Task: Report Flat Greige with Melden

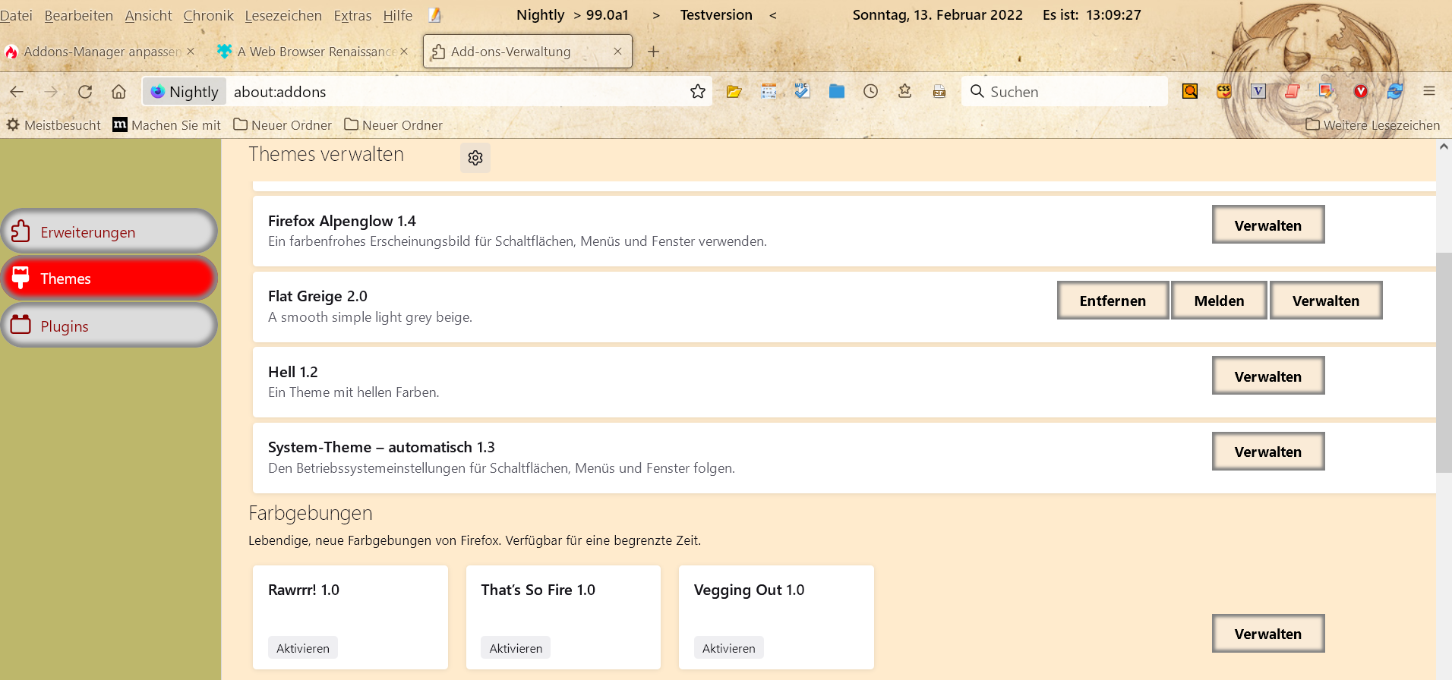Action: (1219, 301)
